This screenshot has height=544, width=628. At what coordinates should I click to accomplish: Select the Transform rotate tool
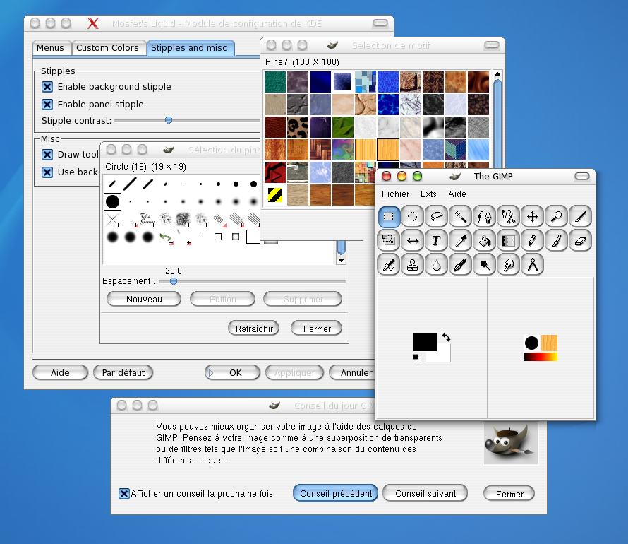pyautogui.click(x=389, y=240)
